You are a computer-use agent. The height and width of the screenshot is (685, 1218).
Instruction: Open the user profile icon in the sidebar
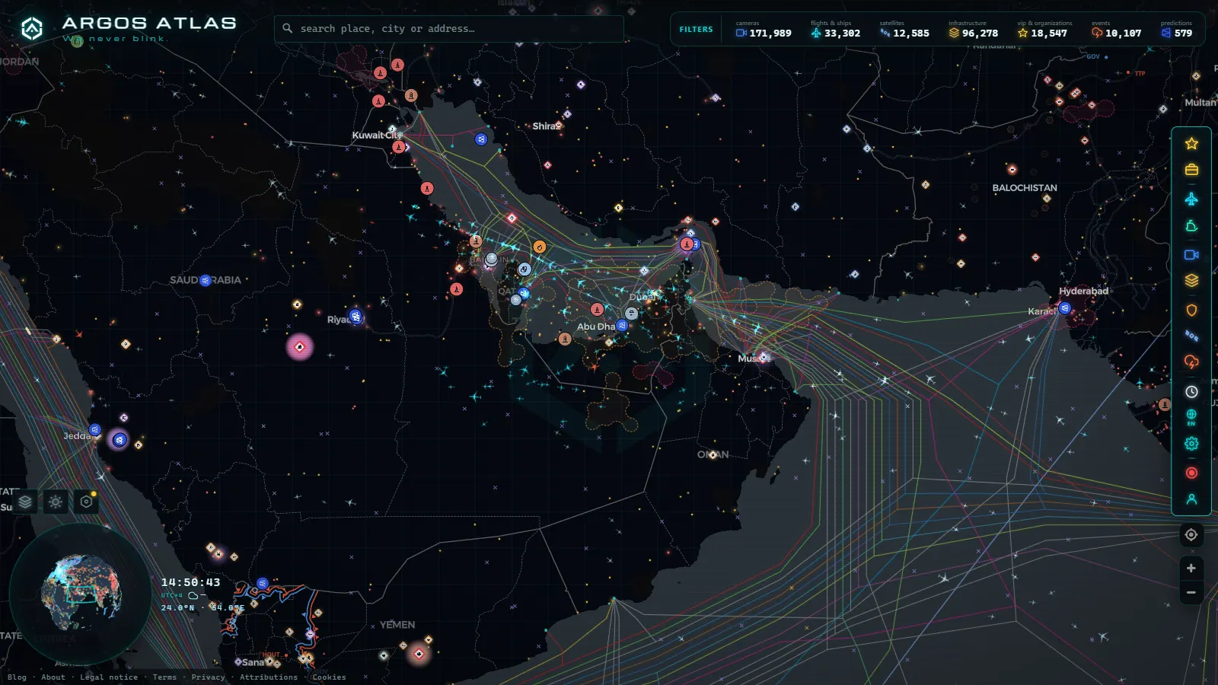pos(1191,499)
